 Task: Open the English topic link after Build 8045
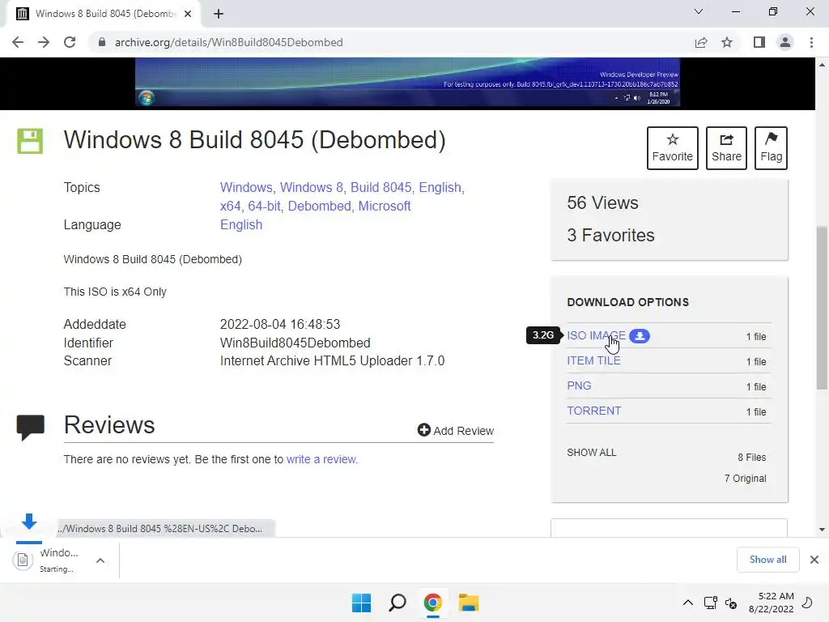pos(440,188)
